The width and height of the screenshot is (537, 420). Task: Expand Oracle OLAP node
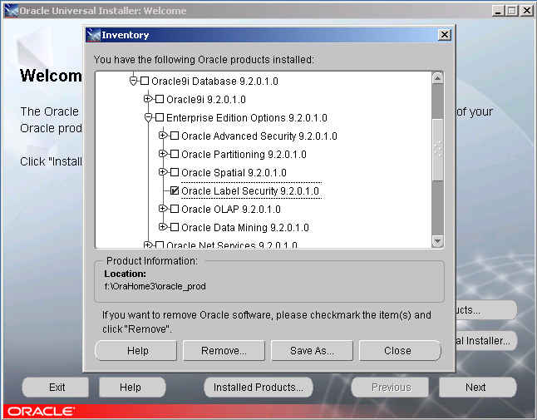163,209
